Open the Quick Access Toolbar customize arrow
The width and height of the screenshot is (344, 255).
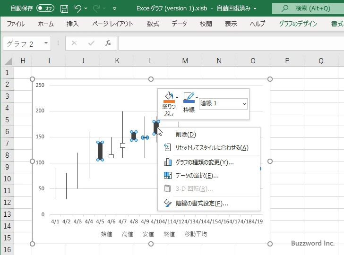click(114, 9)
